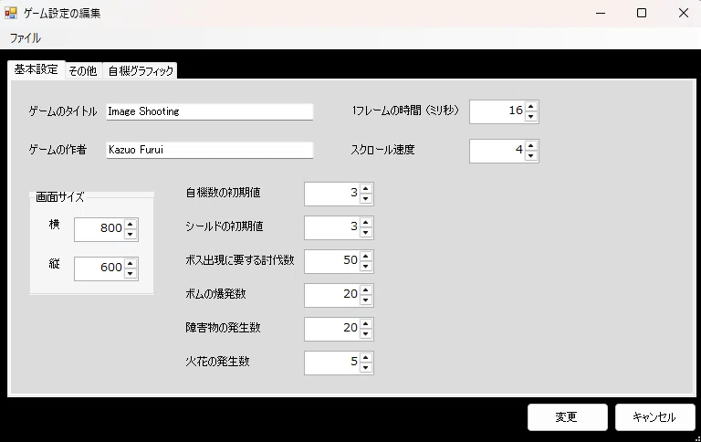Image resolution: width=701 pixels, height=442 pixels.
Task: Decrease 火花の発生数 with down arrow
Action: [366, 367]
